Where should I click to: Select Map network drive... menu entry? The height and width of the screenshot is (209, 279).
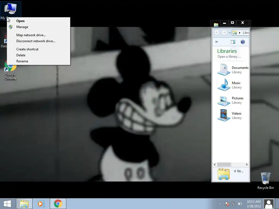click(39, 35)
